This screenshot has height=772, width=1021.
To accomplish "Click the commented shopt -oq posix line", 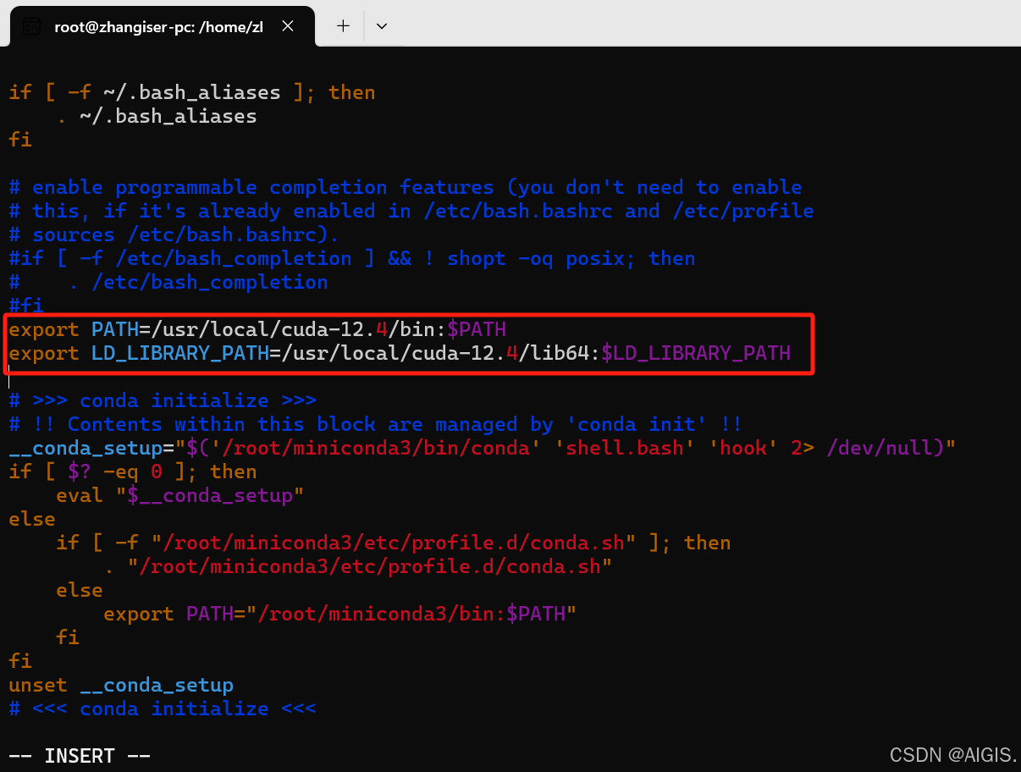I will point(352,258).
